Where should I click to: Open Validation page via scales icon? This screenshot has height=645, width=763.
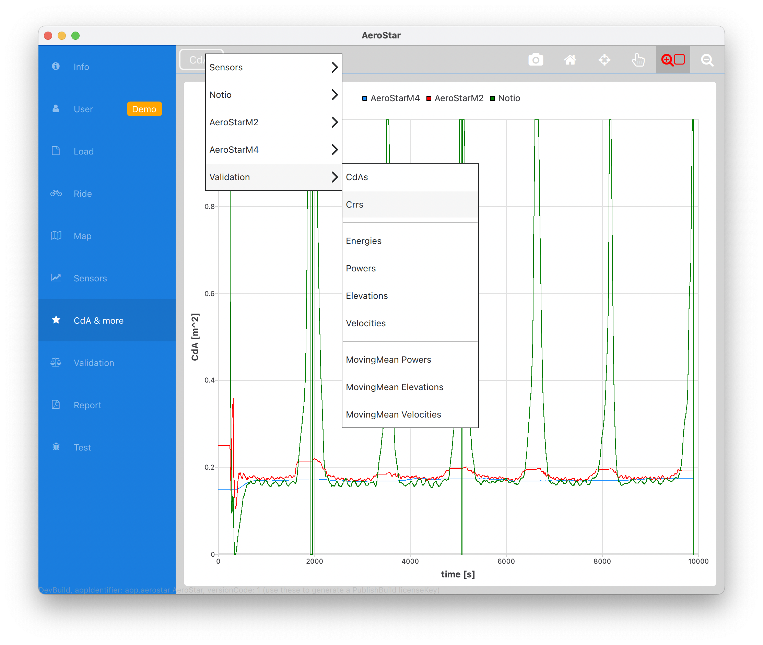pos(56,362)
